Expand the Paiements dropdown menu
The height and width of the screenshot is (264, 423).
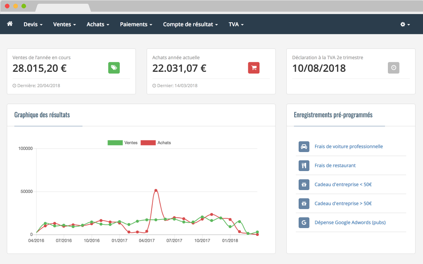pyautogui.click(x=136, y=24)
